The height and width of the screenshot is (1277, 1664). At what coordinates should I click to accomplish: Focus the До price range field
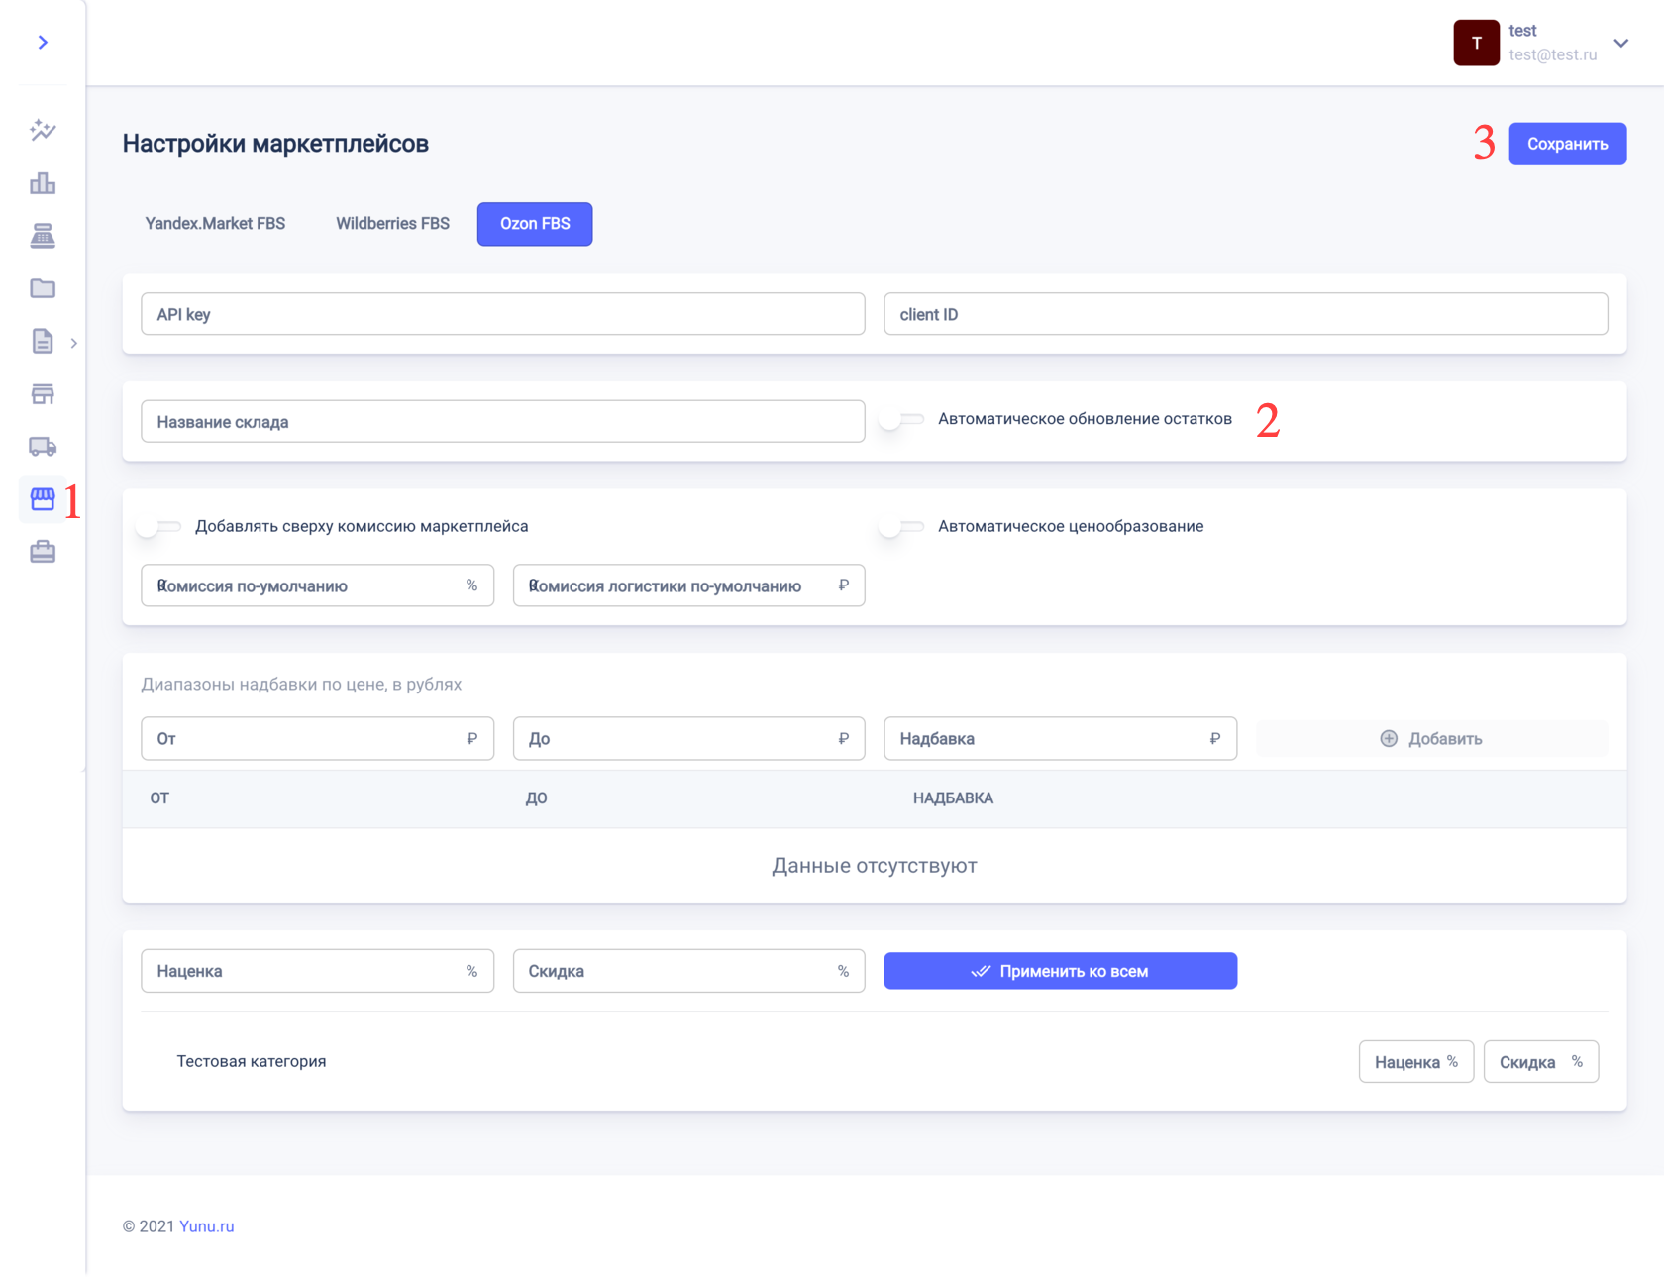688,738
